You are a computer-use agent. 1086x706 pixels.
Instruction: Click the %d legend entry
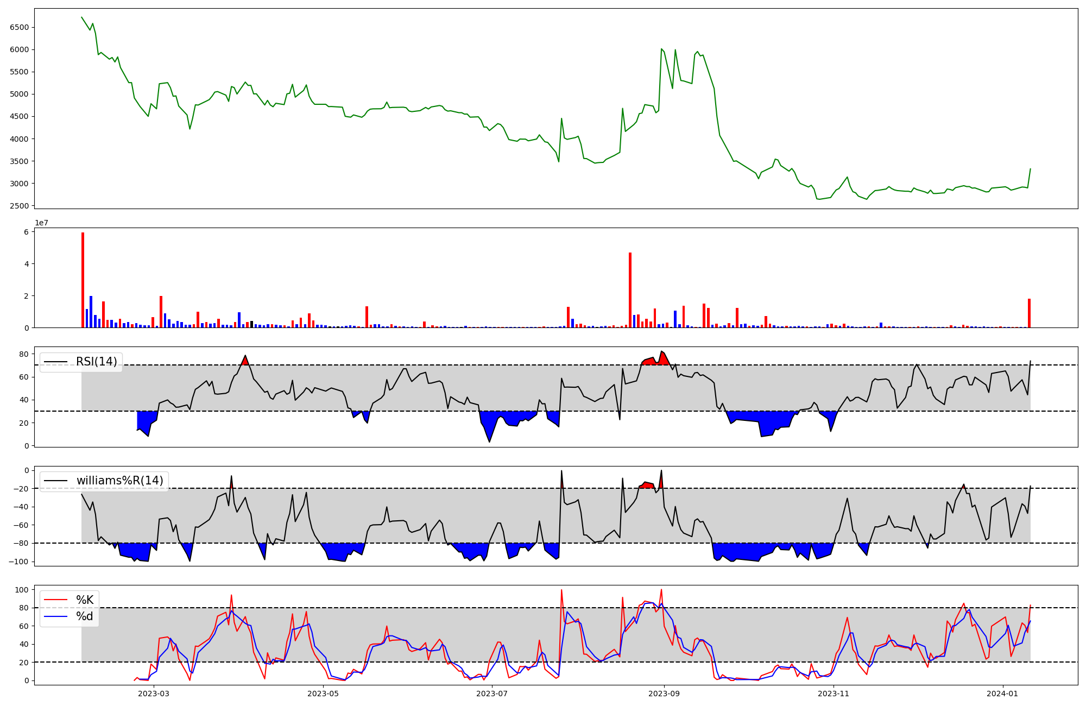[x=85, y=616]
